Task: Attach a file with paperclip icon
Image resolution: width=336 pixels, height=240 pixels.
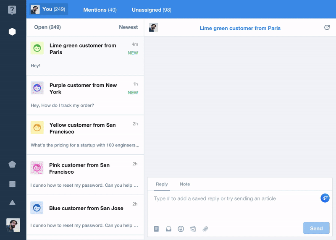Action: (205, 229)
